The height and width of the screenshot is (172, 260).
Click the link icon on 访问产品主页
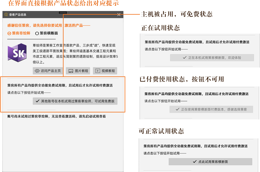(37, 71)
